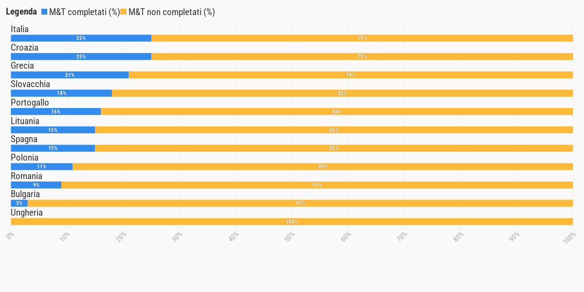Select Grecia's blue 21% bar segment
Image resolution: width=584 pixels, height=292 pixels.
point(70,75)
